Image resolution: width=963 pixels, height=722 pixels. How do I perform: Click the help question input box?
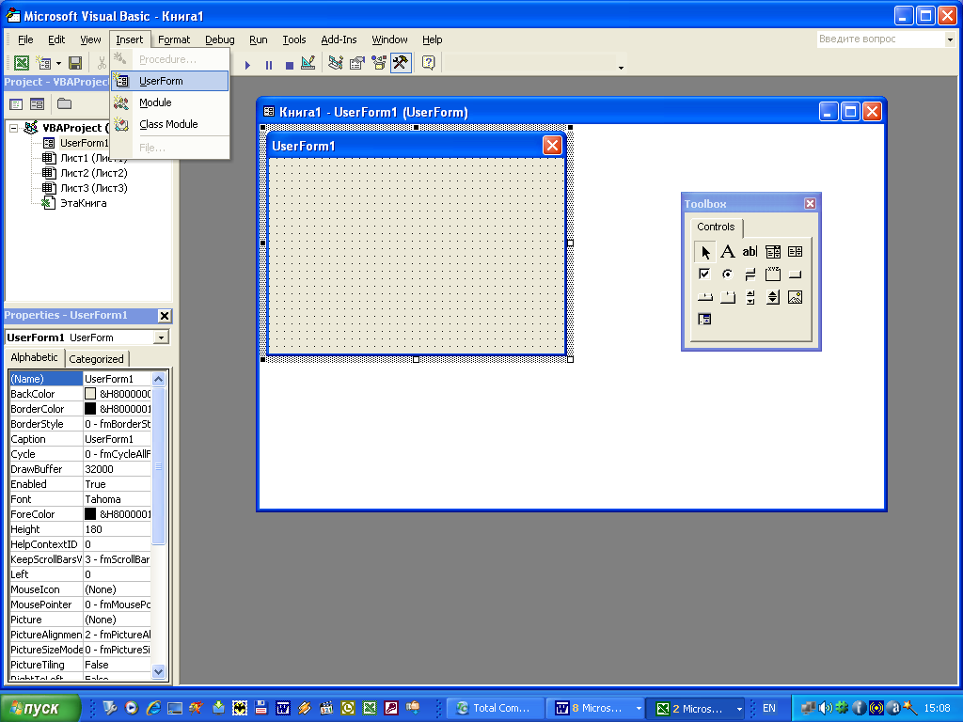pyautogui.click(x=881, y=39)
